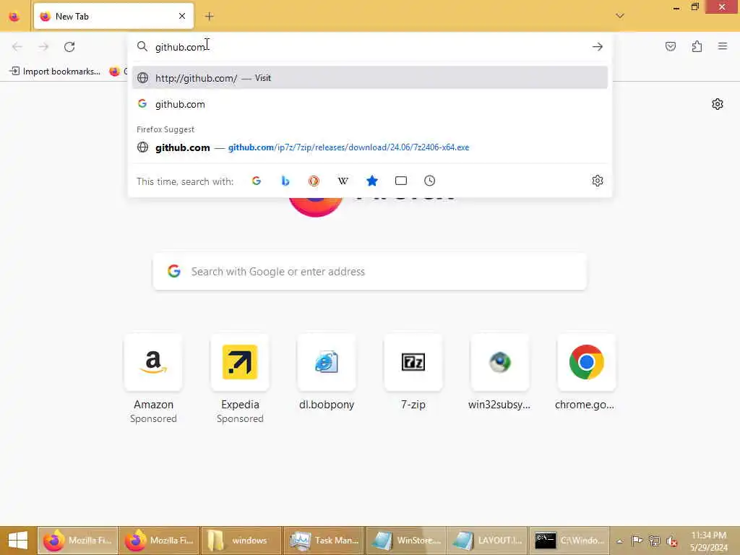Search this time with DuckDuckGo
The width and height of the screenshot is (740, 555).
(x=314, y=181)
